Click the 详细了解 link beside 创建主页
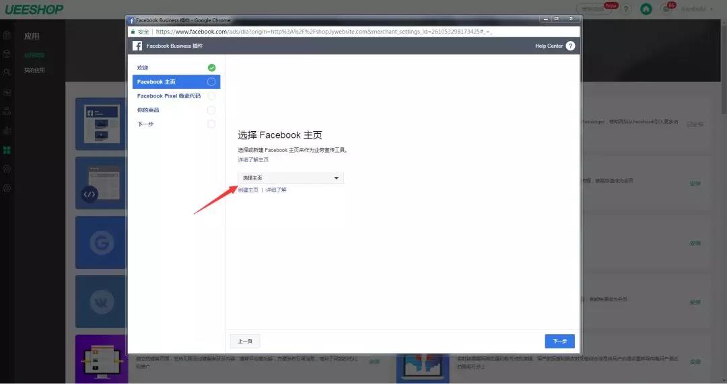 tap(276, 190)
